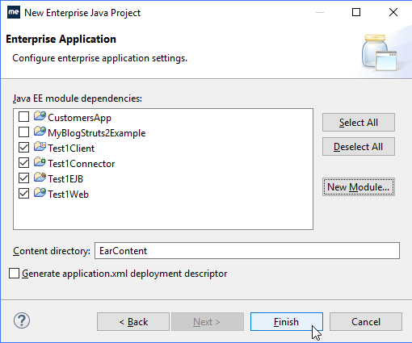The image size is (412, 343).
Task: Enable the MyBlogStruts2Example module checkbox
Action: 23,132
